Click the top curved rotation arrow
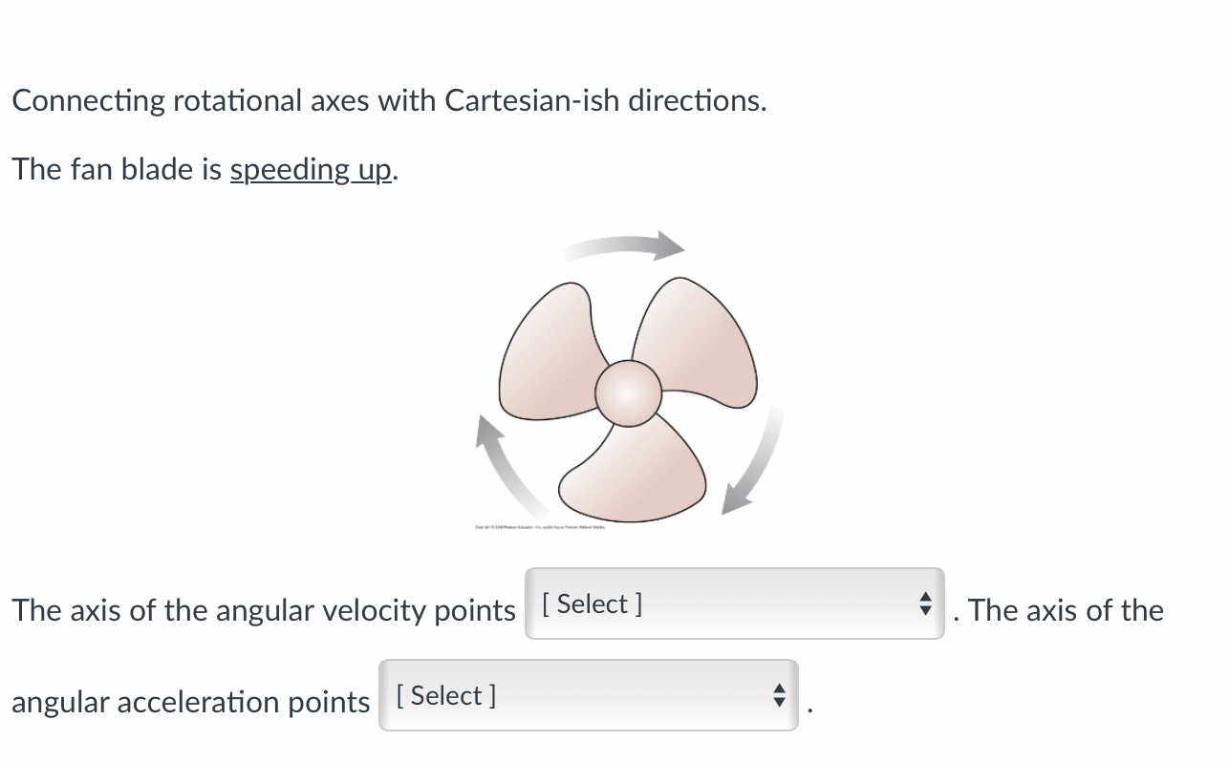 (623, 245)
